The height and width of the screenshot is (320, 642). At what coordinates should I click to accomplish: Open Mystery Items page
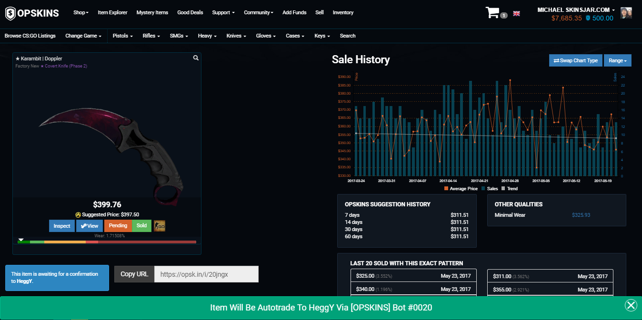152,13
